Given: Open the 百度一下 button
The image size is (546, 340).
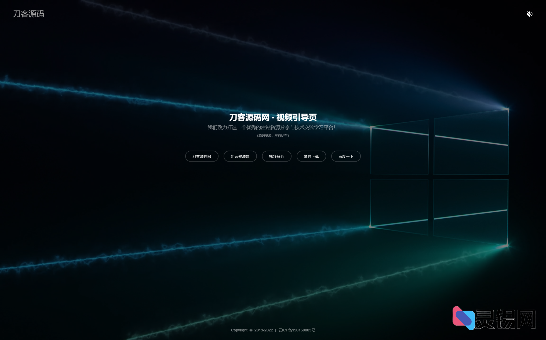Looking at the screenshot, I should click(346, 156).
